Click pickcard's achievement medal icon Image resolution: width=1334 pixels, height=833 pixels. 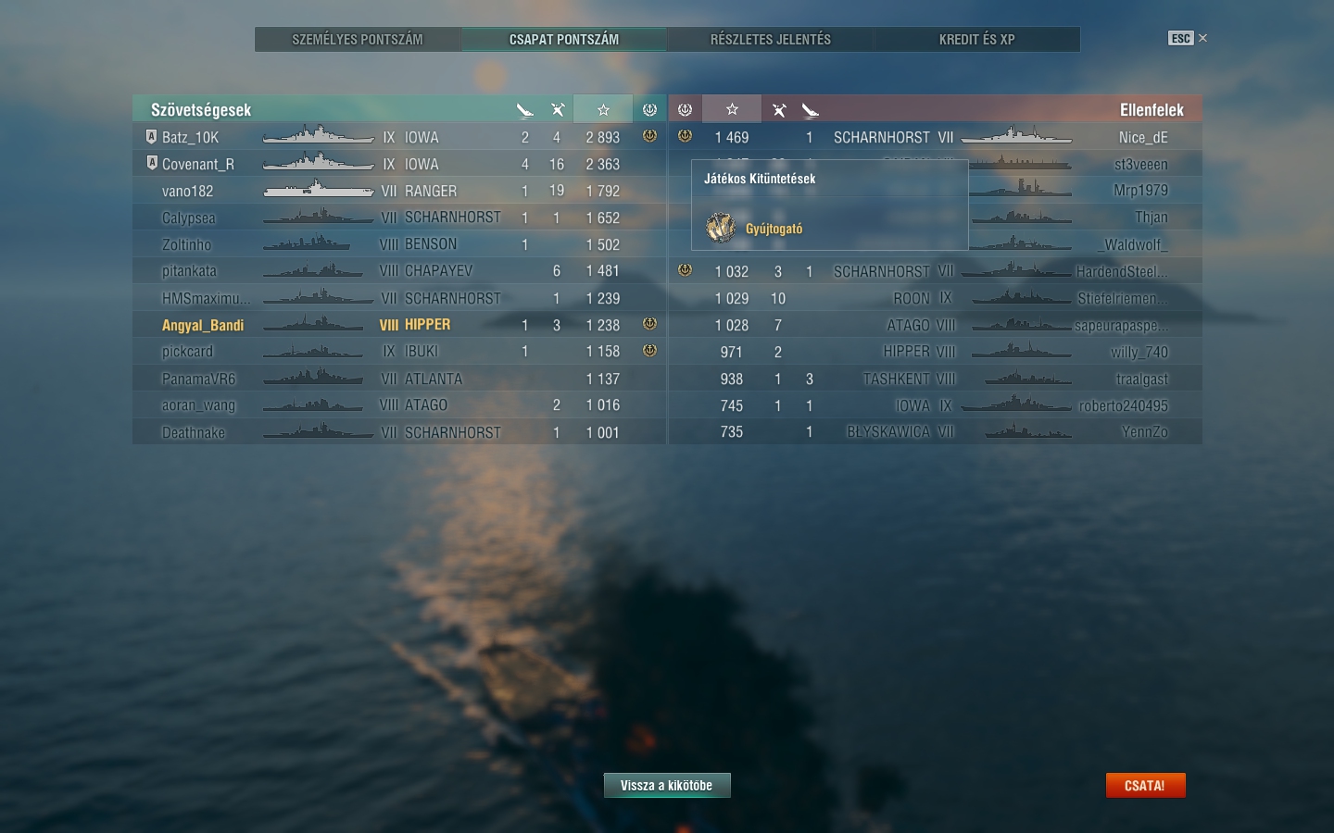tap(649, 351)
